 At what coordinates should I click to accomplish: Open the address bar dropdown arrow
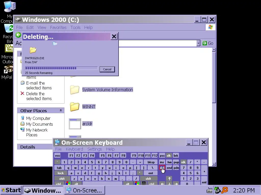[x=198, y=43]
